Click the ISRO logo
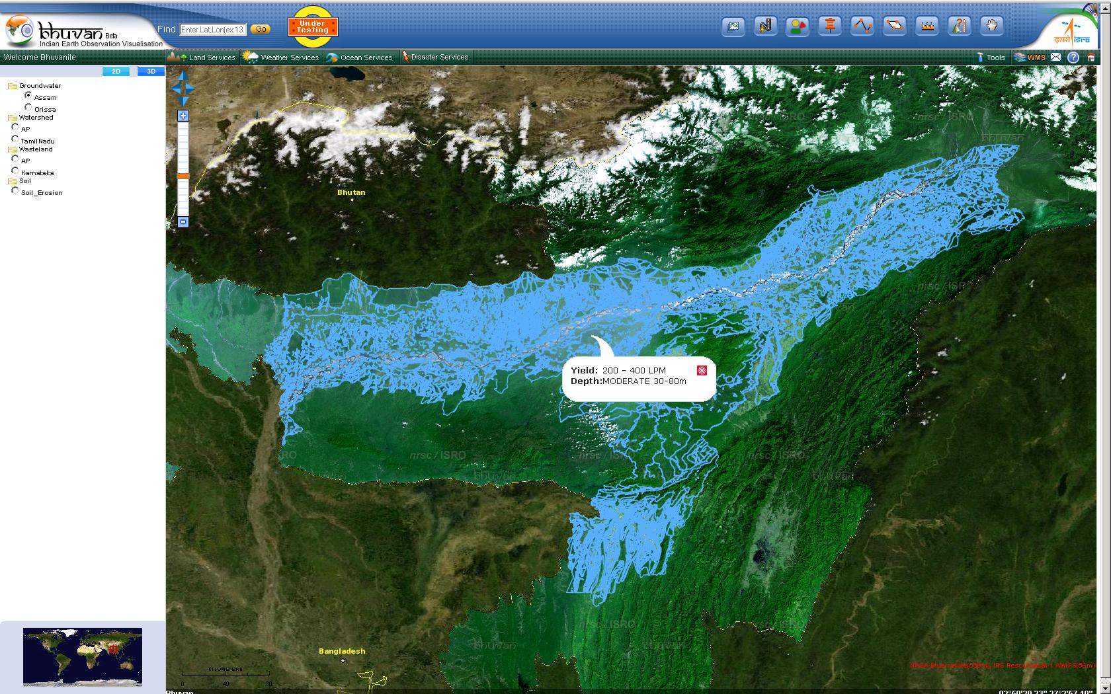 [1073, 32]
